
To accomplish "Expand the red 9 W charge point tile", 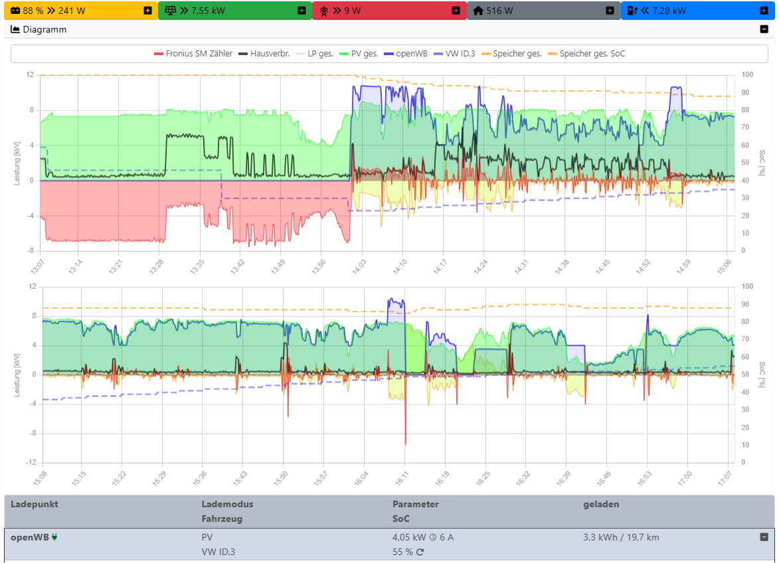I will (456, 10).
